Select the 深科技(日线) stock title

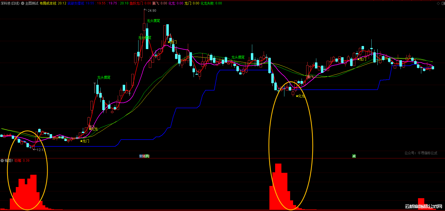pyautogui.click(x=10, y=3)
